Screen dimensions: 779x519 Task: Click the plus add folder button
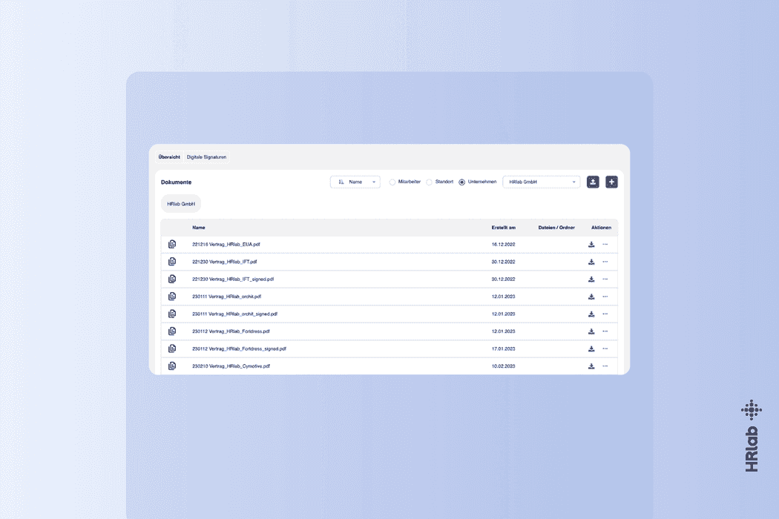(x=611, y=182)
